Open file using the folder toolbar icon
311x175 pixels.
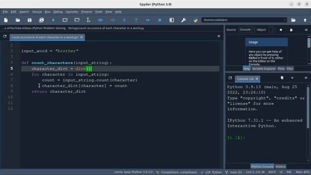[17, 20]
